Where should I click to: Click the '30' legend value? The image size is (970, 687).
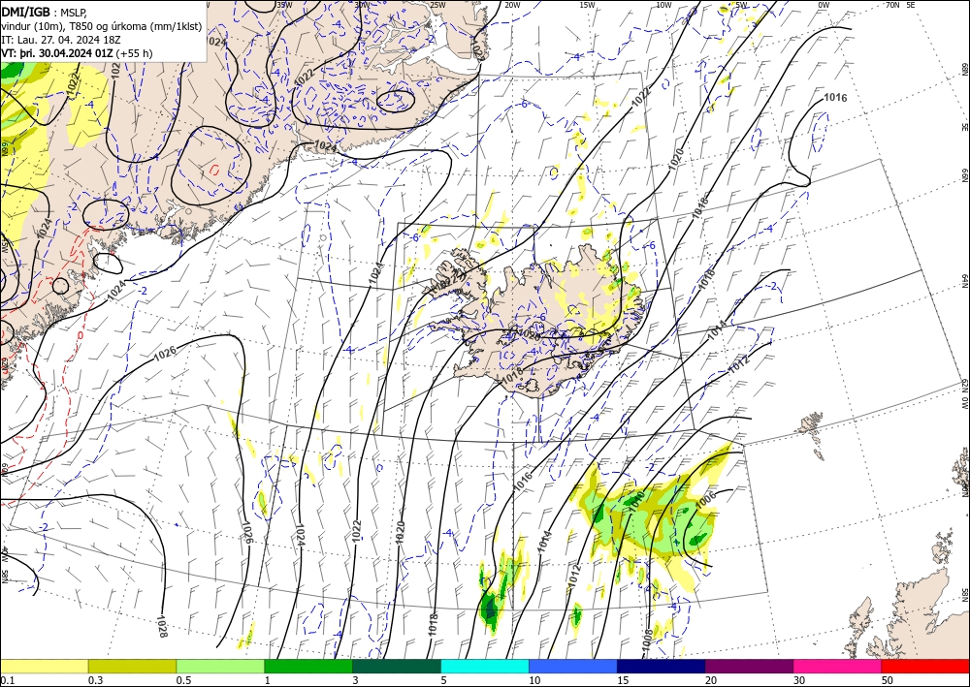click(799, 680)
